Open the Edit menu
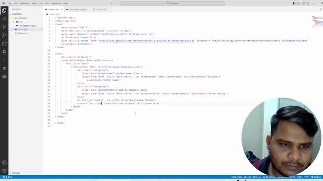 click(16, 3)
